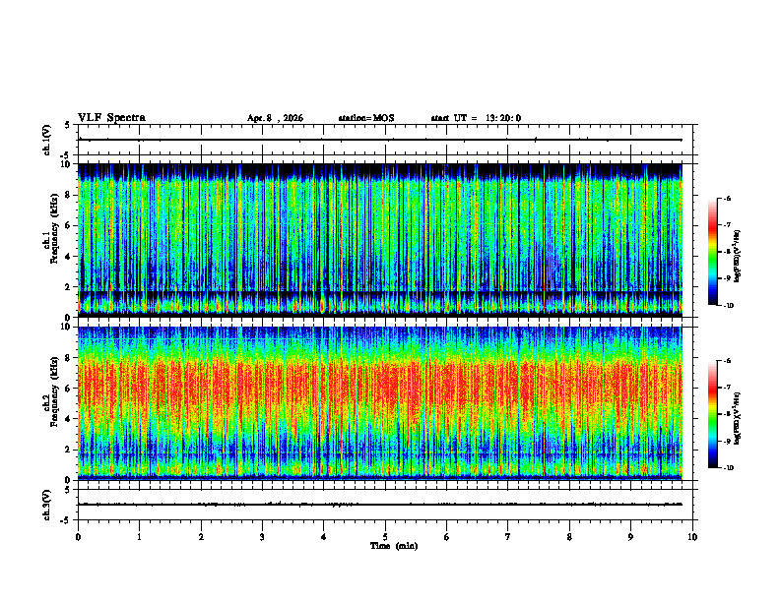
Task: Click the ch.1 frequency axis "2" tick label
Action: tap(69, 286)
